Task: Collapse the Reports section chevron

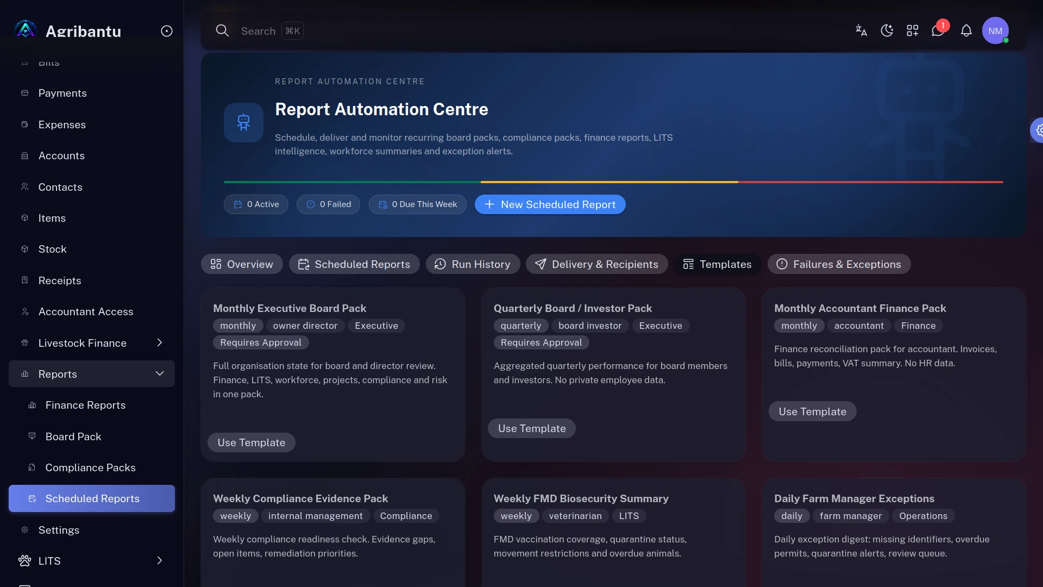Action: [x=160, y=373]
